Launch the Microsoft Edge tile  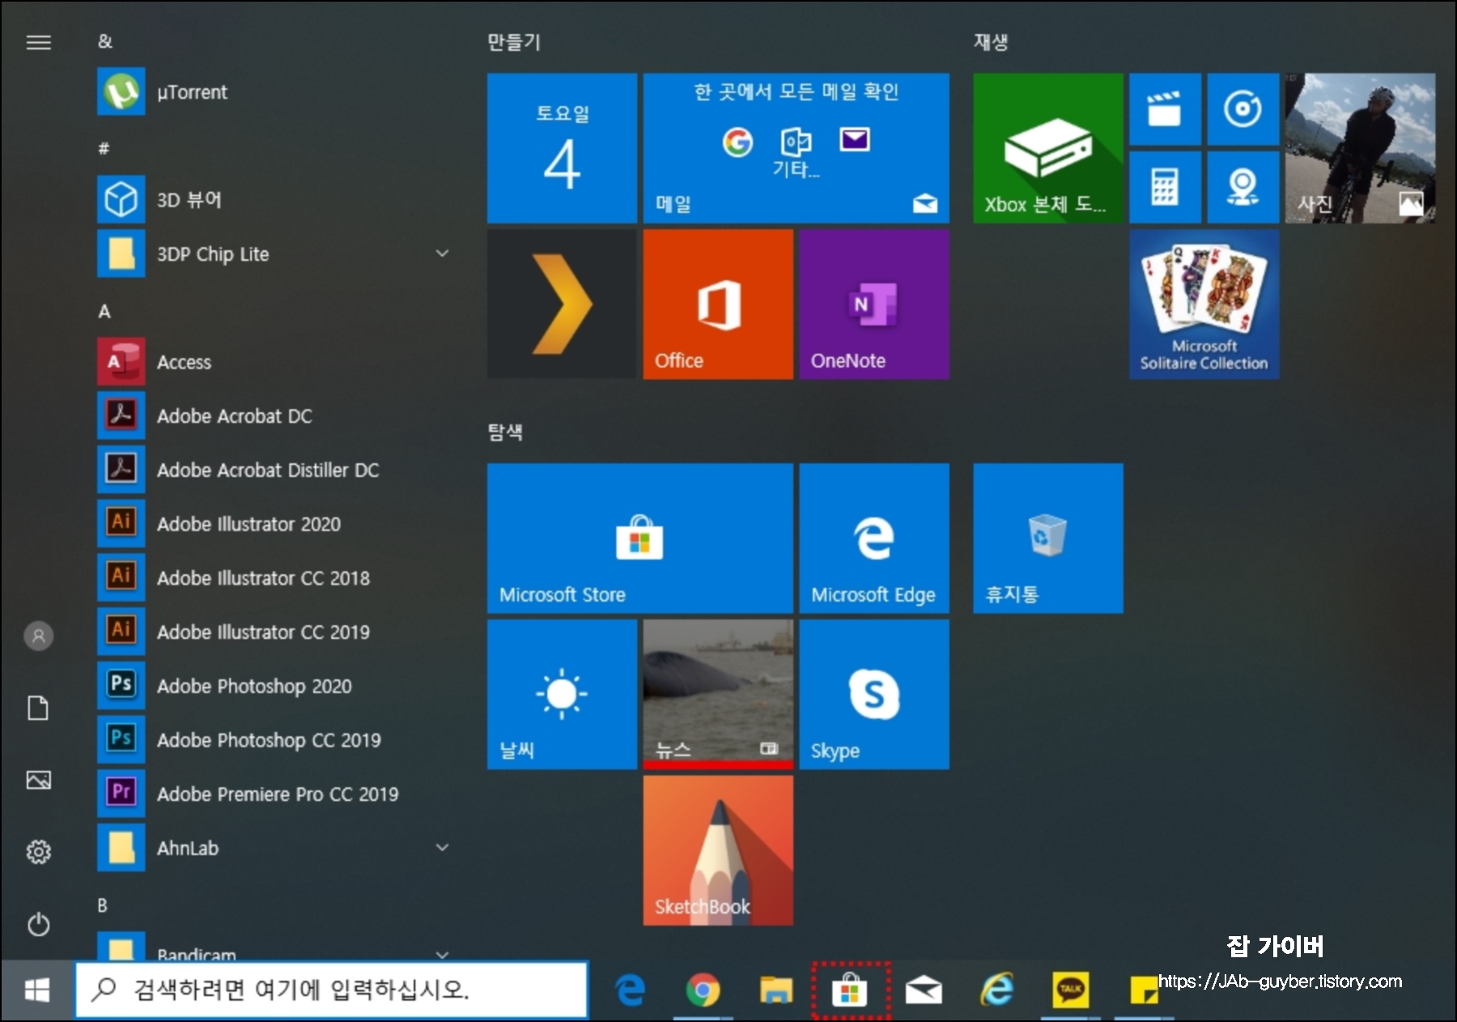tap(874, 538)
